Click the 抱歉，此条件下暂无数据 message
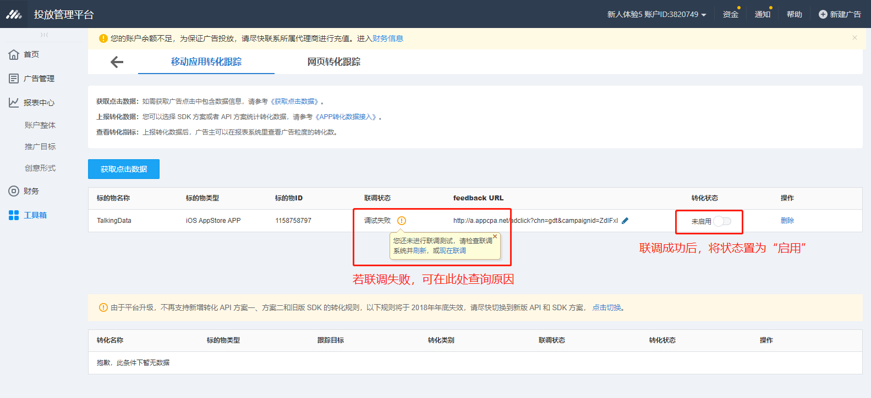 (133, 363)
